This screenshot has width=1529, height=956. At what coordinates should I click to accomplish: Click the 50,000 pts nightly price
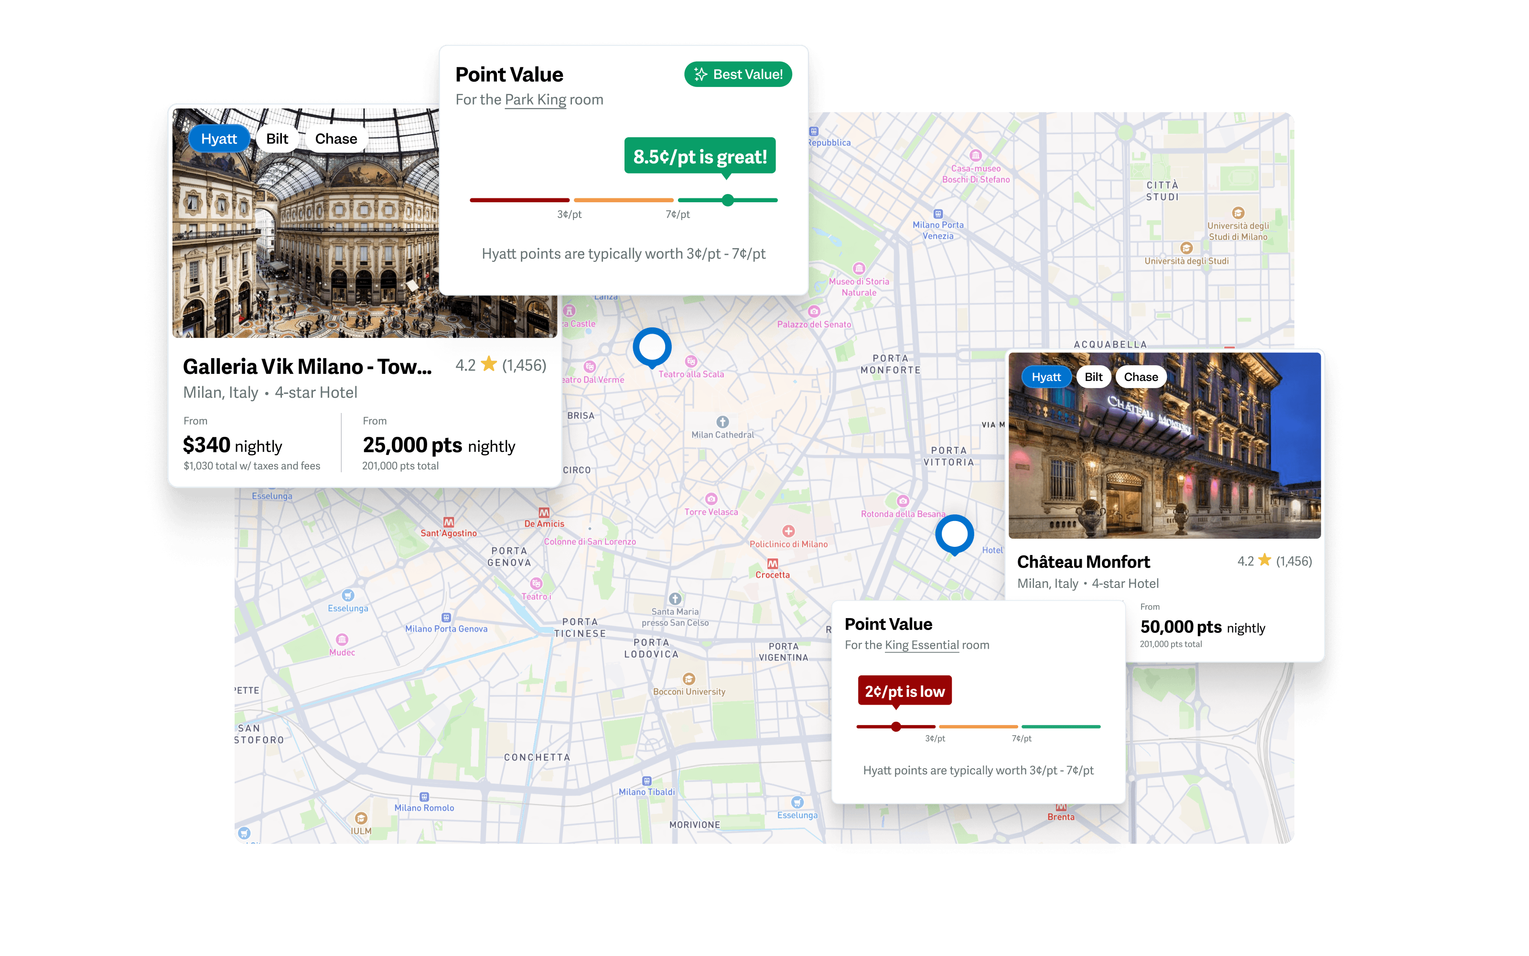(1202, 627)
